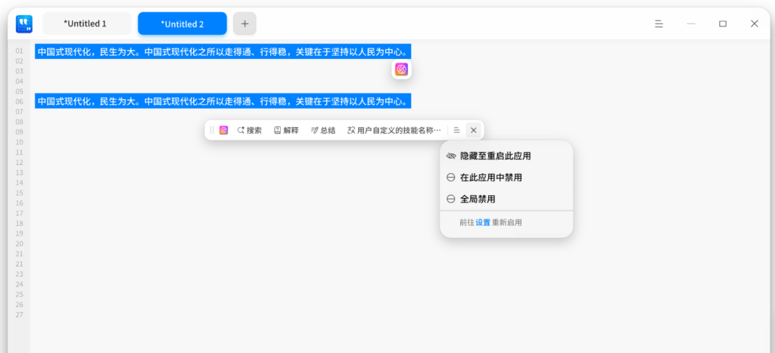This screenshot has width=775, height=353.
Task: Select 在此应用中禁用 menu option
Action: tap(490, 178)
